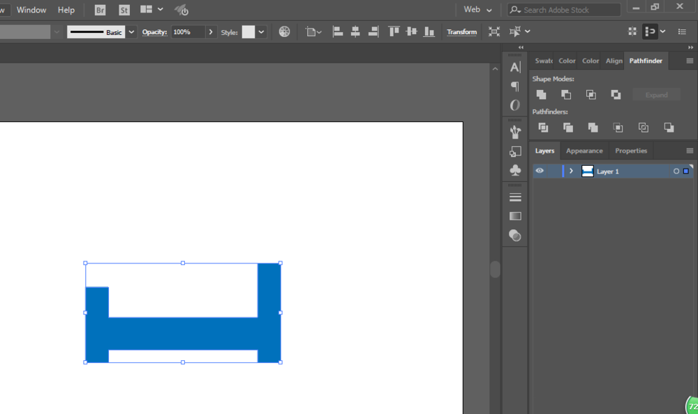Click Vertical Align Center icon

[x=412, y=31]
